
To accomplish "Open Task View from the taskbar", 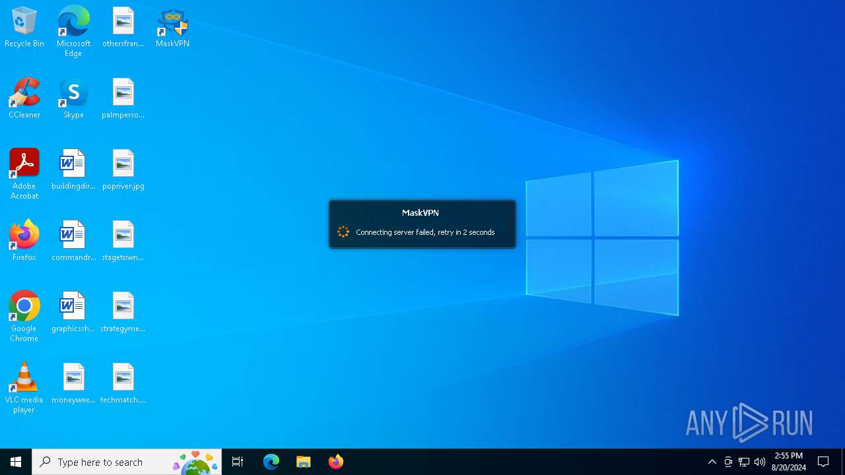I will coord(238,462).
